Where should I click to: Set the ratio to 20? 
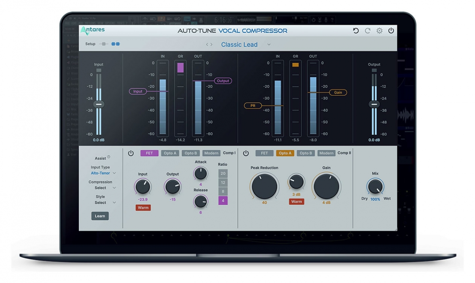tap(223, 173)
